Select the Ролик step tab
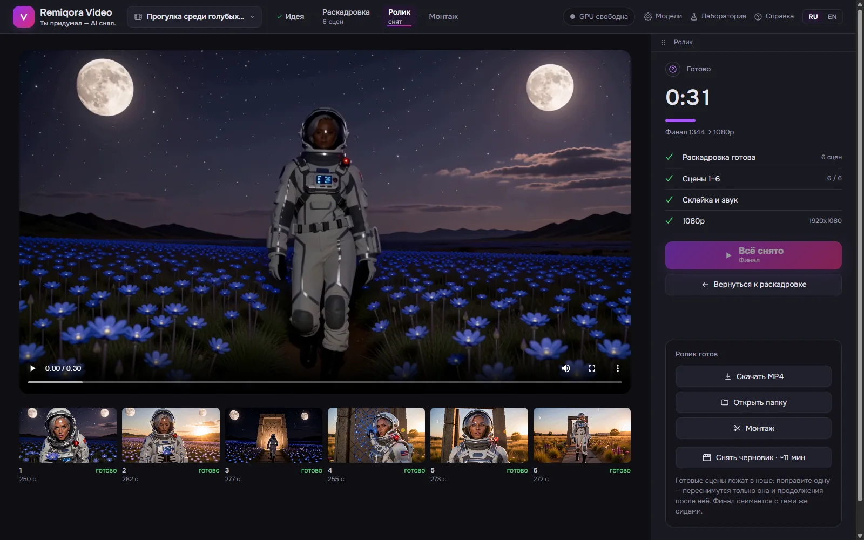 pyautogui.click(x=400, y=17)
